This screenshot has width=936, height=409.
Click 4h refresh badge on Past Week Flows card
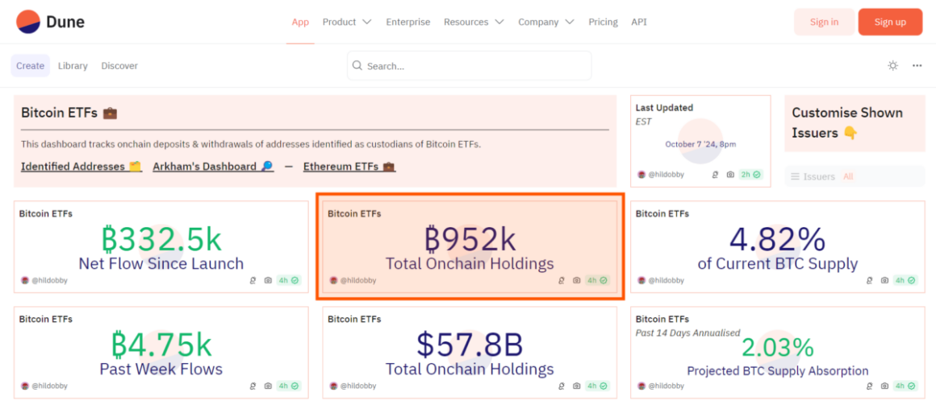289,386
